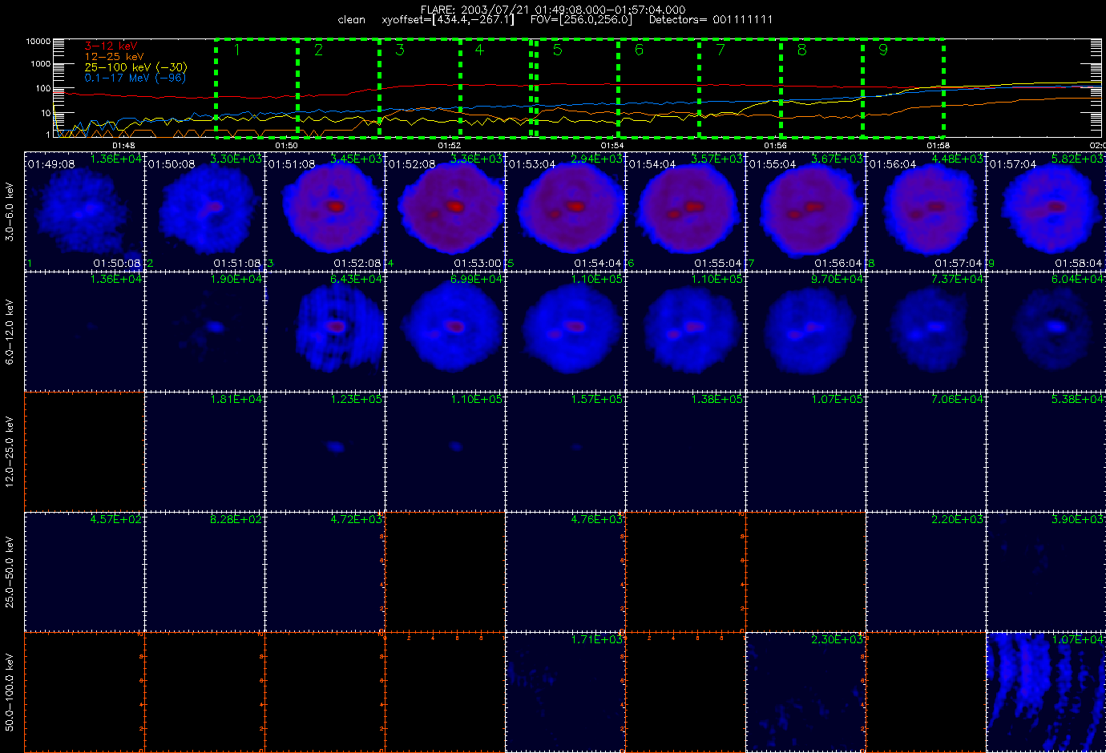The width and height of the screenshot is (1106, 753).
Task: Select the 6.0-12.0 keV image labeled 6.43E+04
Action: point(325,332)
